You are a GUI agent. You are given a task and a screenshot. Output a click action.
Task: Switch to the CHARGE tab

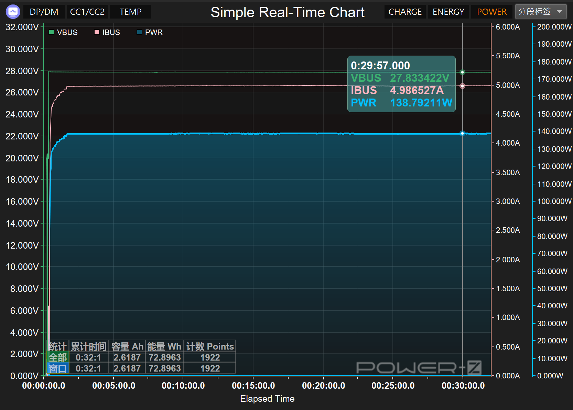[405, 12]
